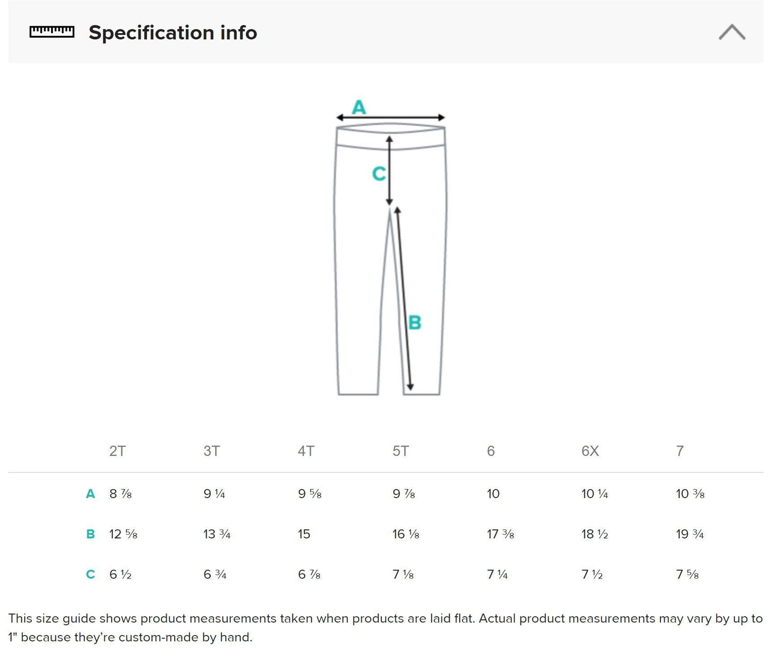Image resolution: width=777 pixels, height=666 pixels.
Task: Collapse the Specification info section chevron
Action: (732, 32)
